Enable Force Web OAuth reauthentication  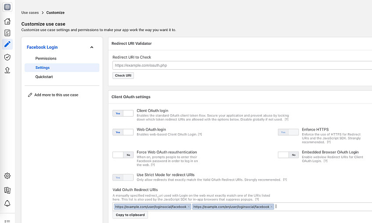(123, 155)
